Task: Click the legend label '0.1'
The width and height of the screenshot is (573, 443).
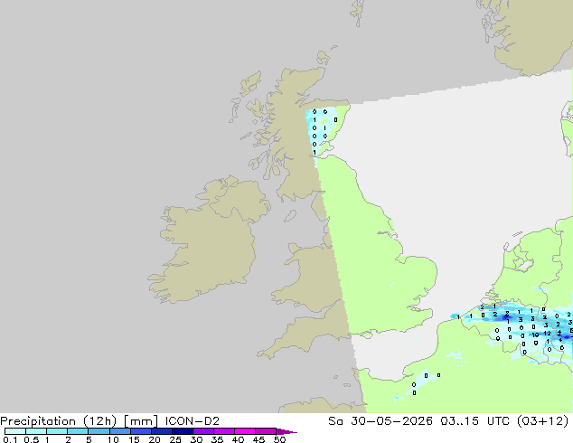Action: click(x=10, y=439)
